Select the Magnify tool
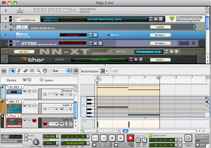This screenshot has width=211, height=148. pos(39,71)
